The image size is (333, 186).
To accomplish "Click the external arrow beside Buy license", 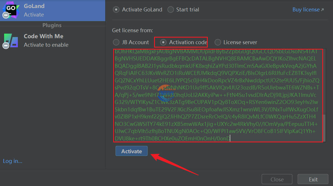I will point(322,10).
